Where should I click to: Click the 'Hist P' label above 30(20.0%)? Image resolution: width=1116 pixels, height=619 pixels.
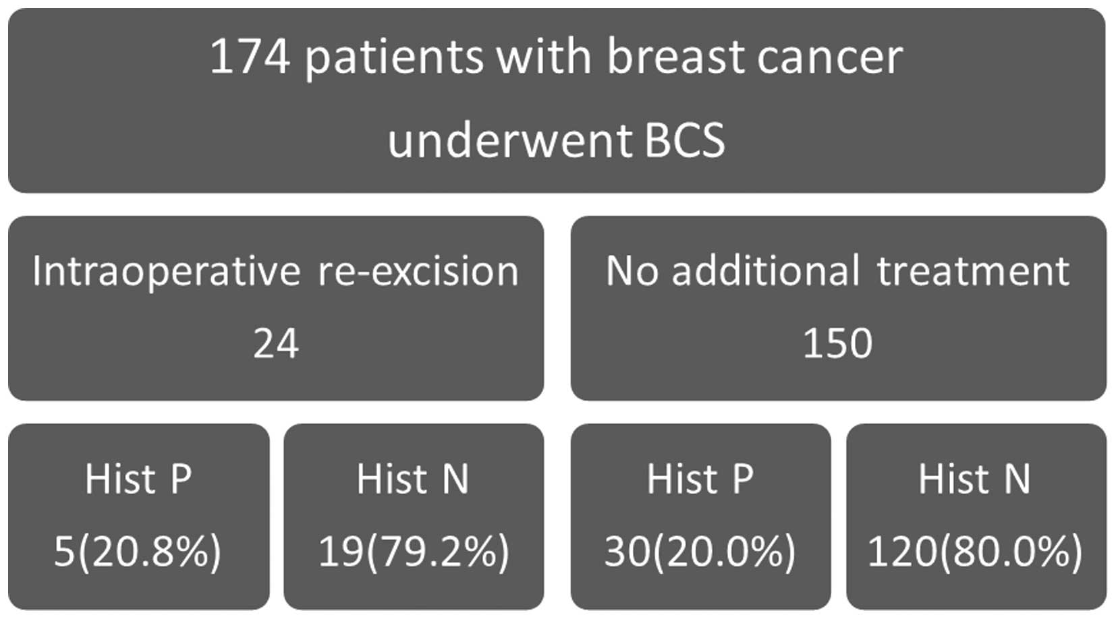tap(700, 479)
